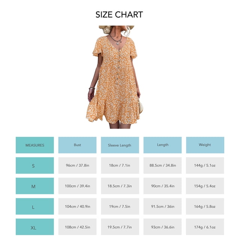Click the 19cm / 7.5in sleeve cell
Viewport: 240px width, 240px height.
(120, 206)
